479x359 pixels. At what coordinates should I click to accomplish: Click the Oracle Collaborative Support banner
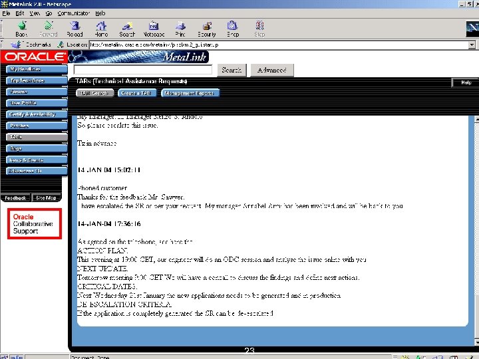tap(35, 224)
